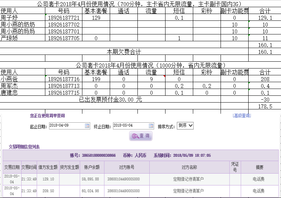
Task: Expand the 排序方式 sort order dropdown
Action: pos(185,126)
